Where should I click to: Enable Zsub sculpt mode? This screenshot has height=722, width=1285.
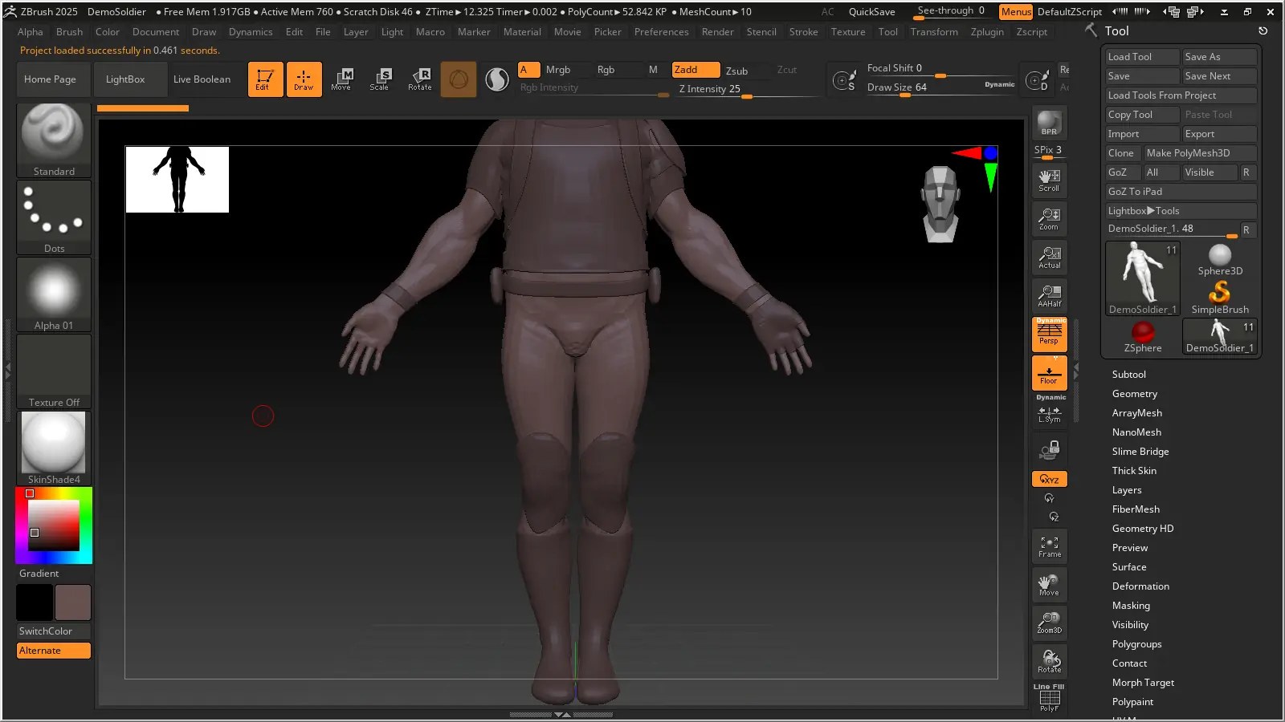click(736, 71)
